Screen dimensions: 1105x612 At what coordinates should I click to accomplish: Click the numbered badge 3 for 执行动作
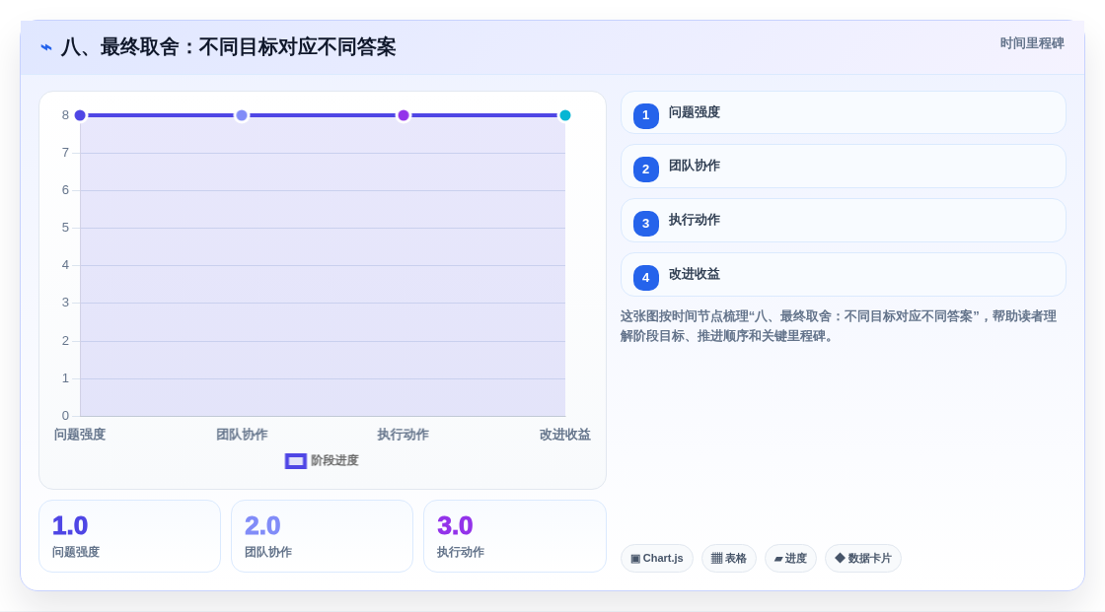645,224
